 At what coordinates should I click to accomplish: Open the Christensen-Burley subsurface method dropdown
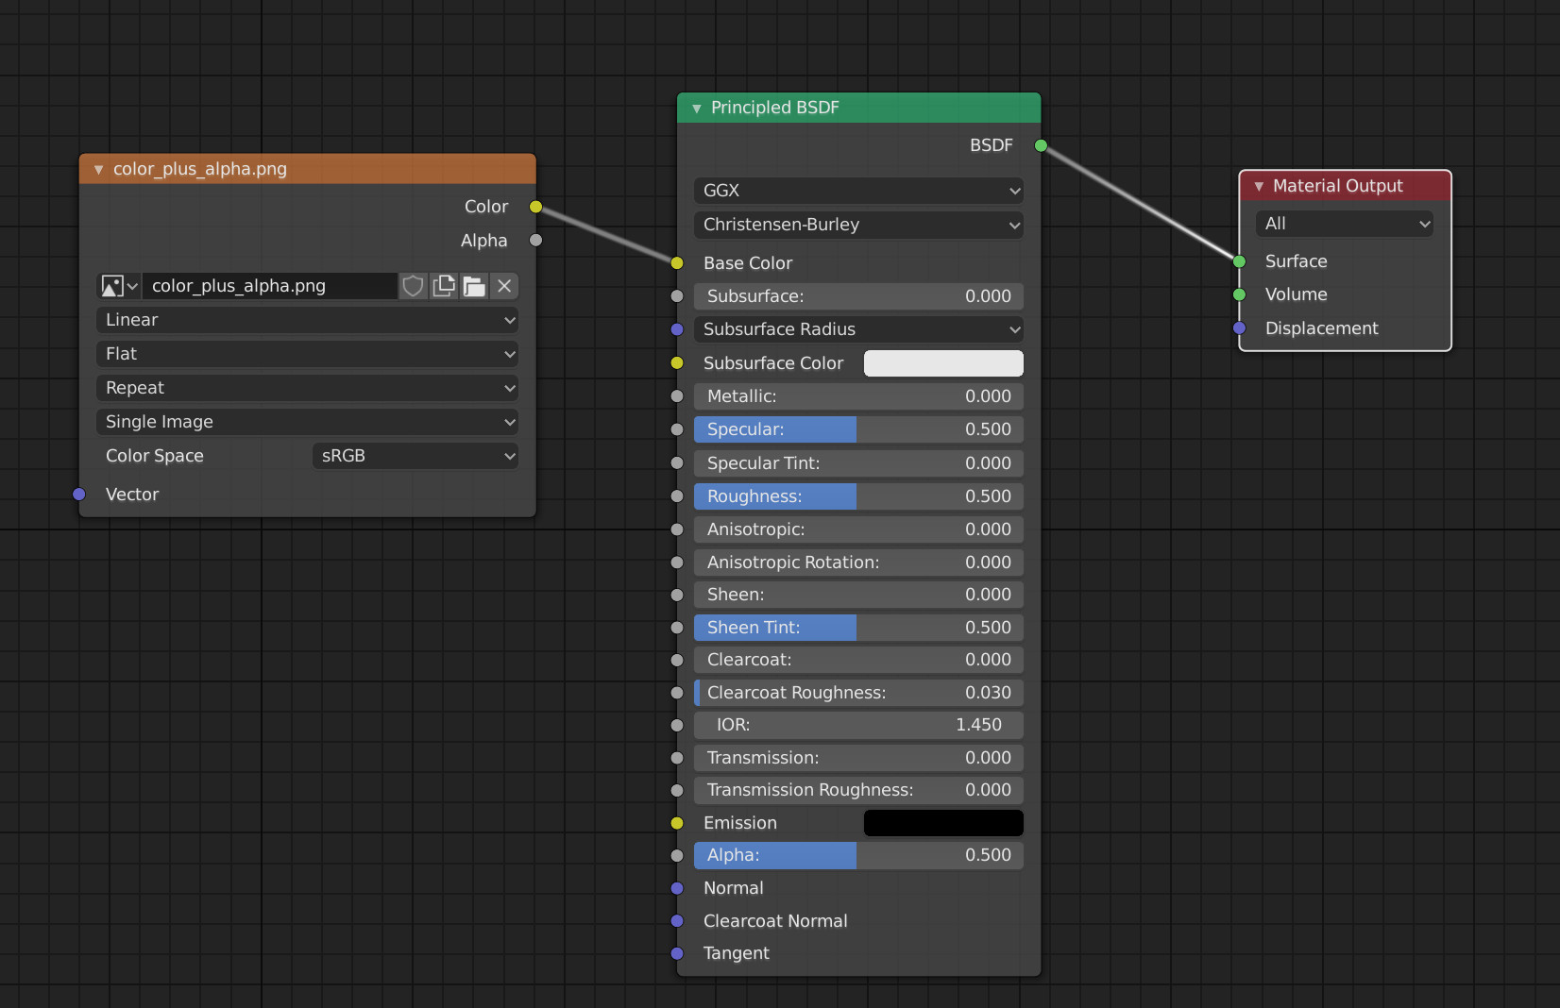pos(857,225)
